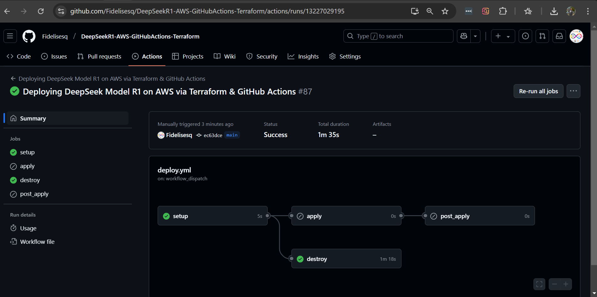The width and height of the screenshot is (597, 297).
Task: Open Chrome profile avatar
Action: pos(571,11)
